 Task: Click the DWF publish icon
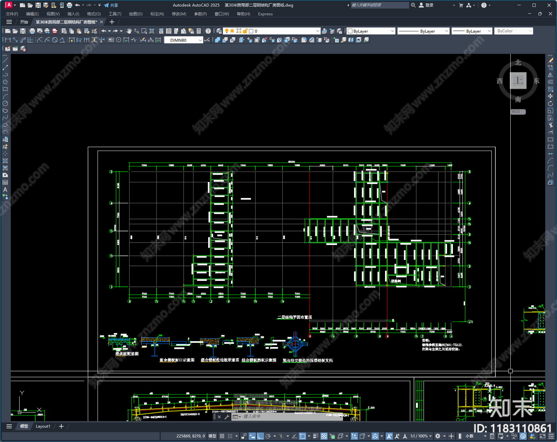[x=55, y=31]
